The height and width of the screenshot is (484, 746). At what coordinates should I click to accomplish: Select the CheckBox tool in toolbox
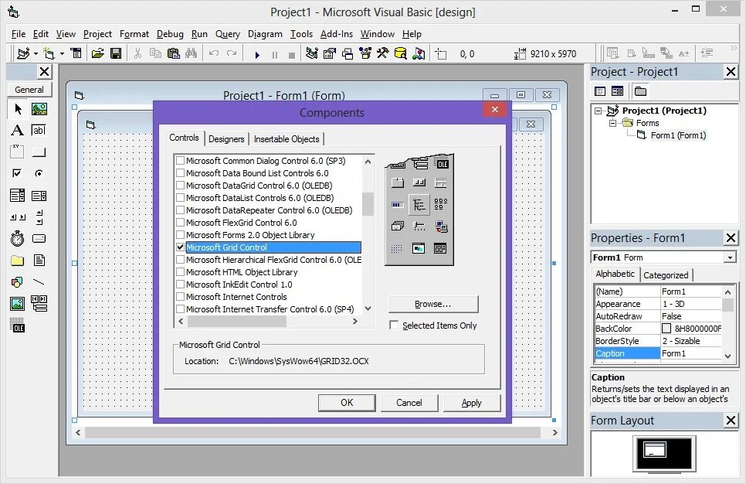(17, 173)
